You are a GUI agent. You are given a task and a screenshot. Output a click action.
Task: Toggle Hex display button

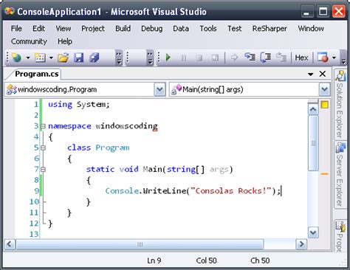(x=301, y=58)
